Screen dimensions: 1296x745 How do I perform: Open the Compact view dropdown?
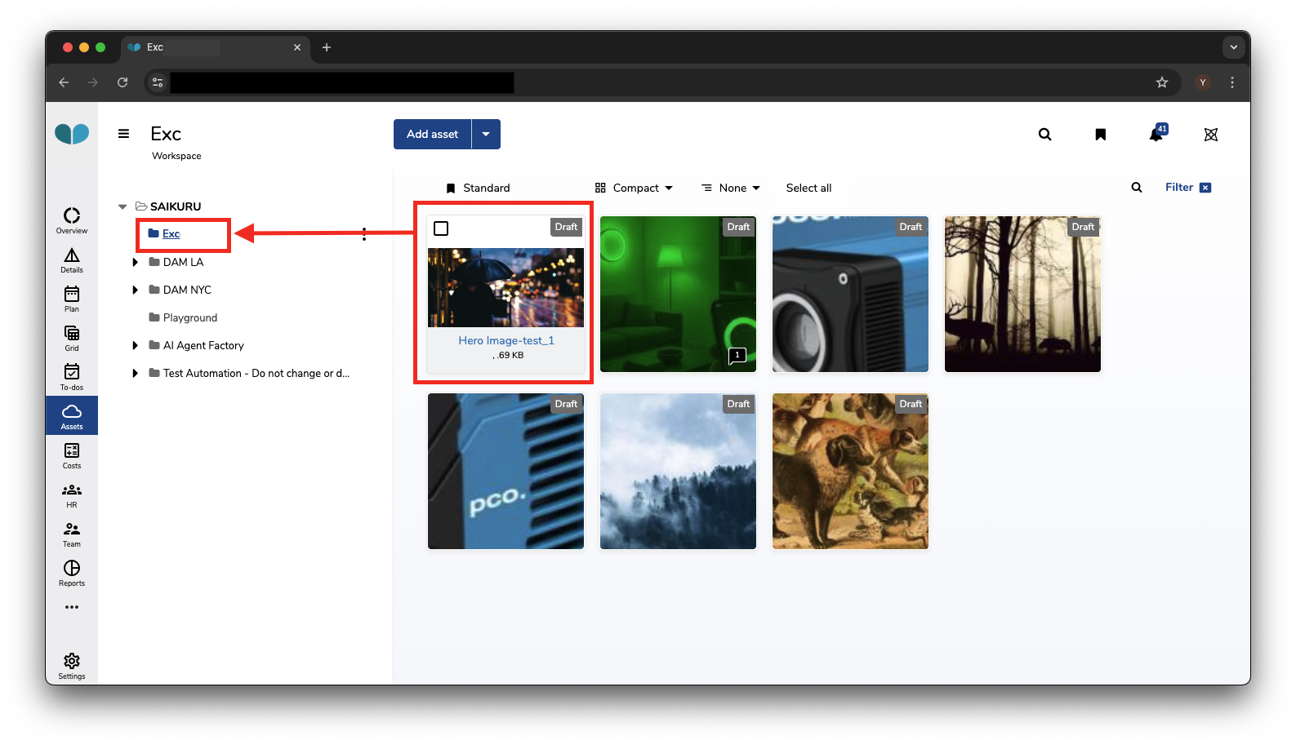[634, 188]
